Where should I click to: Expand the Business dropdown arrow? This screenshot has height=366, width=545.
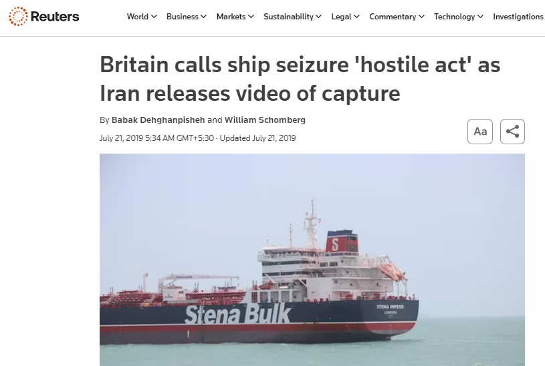[x=204, y=17]
